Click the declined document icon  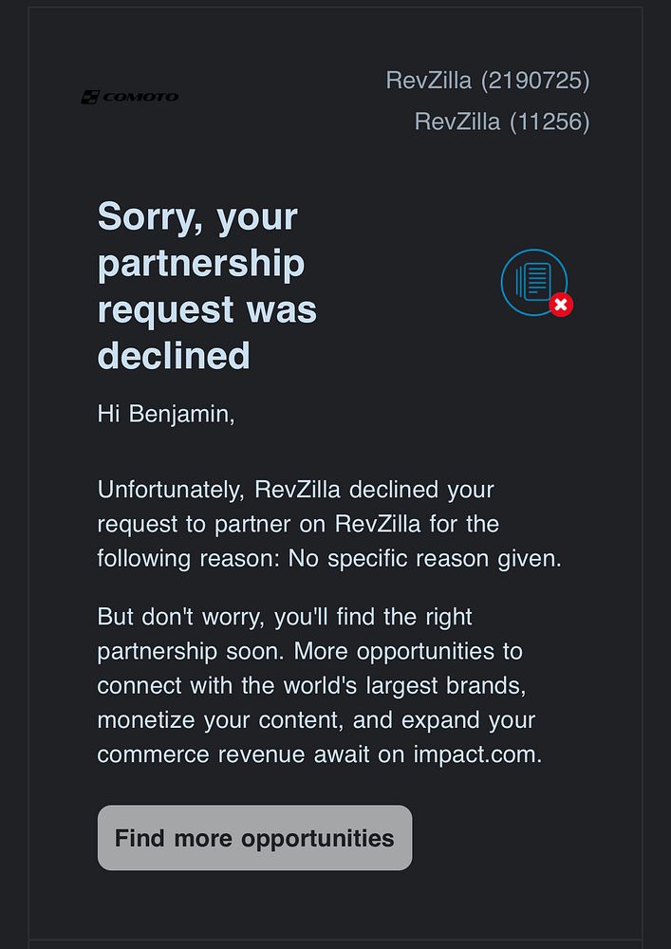click(533, 281)
